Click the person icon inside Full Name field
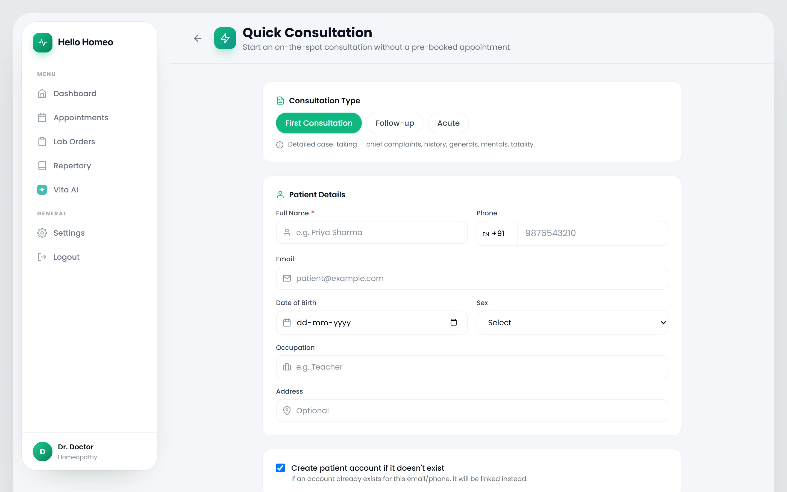Screen dimensions: 787x492 point(287,232)
